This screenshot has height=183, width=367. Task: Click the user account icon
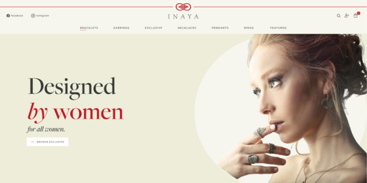pyautogui.click(x=346, y=16)
